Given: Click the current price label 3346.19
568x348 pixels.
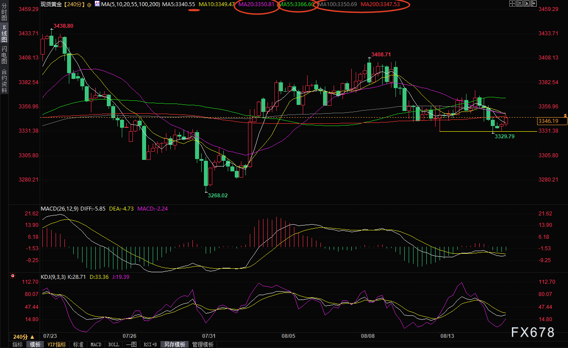Looking at the screenshot, I should [x=548, y=121].
